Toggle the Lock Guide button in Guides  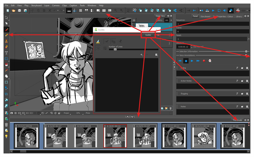pyautogui.click(x=121, y=41)
